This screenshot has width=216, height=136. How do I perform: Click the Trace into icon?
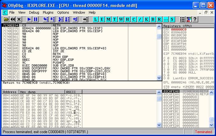(x=61, y=19)
